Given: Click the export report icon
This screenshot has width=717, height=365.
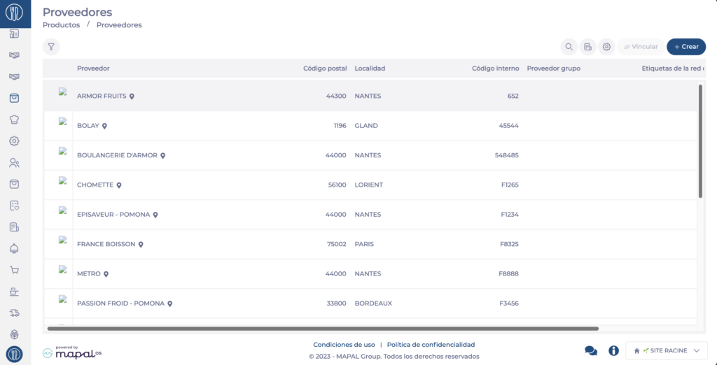Looking at the screenshot, I should [588, 47].
